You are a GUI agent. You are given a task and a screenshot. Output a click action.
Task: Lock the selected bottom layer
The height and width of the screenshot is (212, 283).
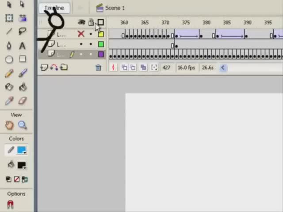(91, 54)
